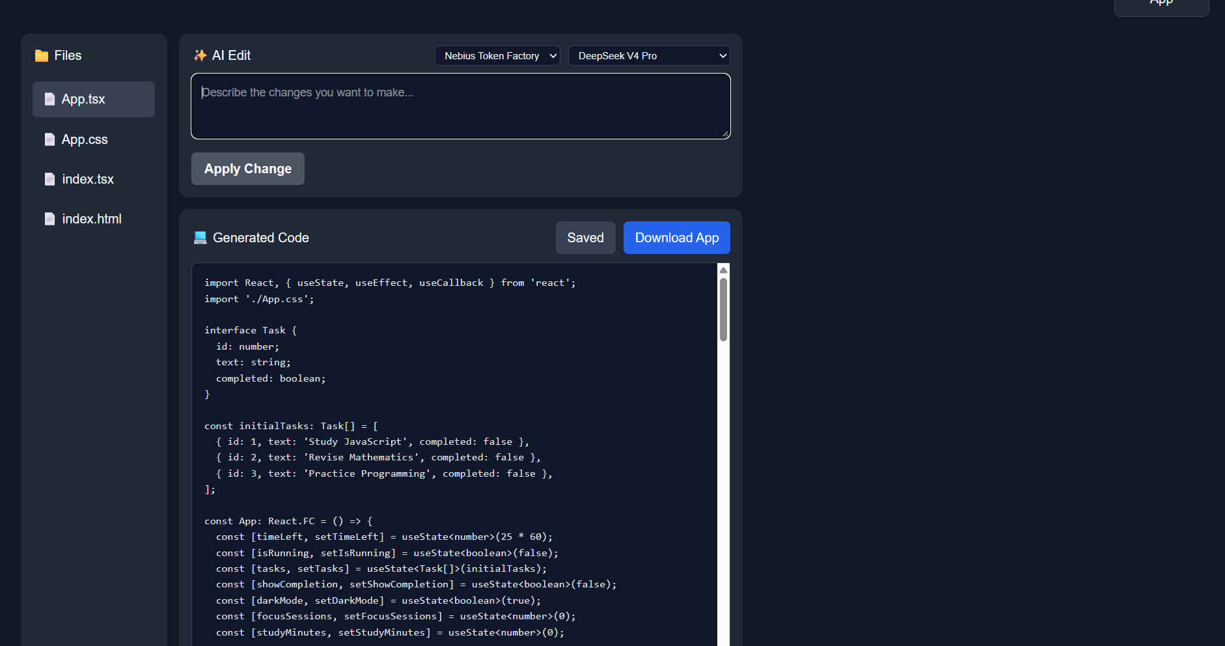
Task: Click the code line 'interface Task {'
Action: click(251, 330)
